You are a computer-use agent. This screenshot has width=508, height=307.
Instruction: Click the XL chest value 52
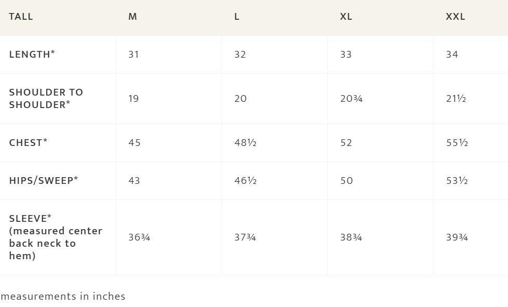(346, 143)
